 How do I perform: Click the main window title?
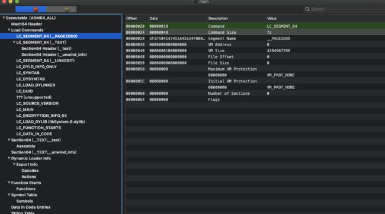pos(204,2)
